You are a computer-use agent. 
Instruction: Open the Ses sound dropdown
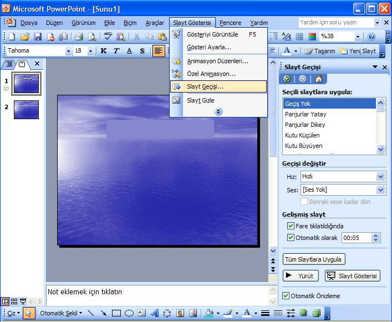pyautogui.click(x=380, y=190)
